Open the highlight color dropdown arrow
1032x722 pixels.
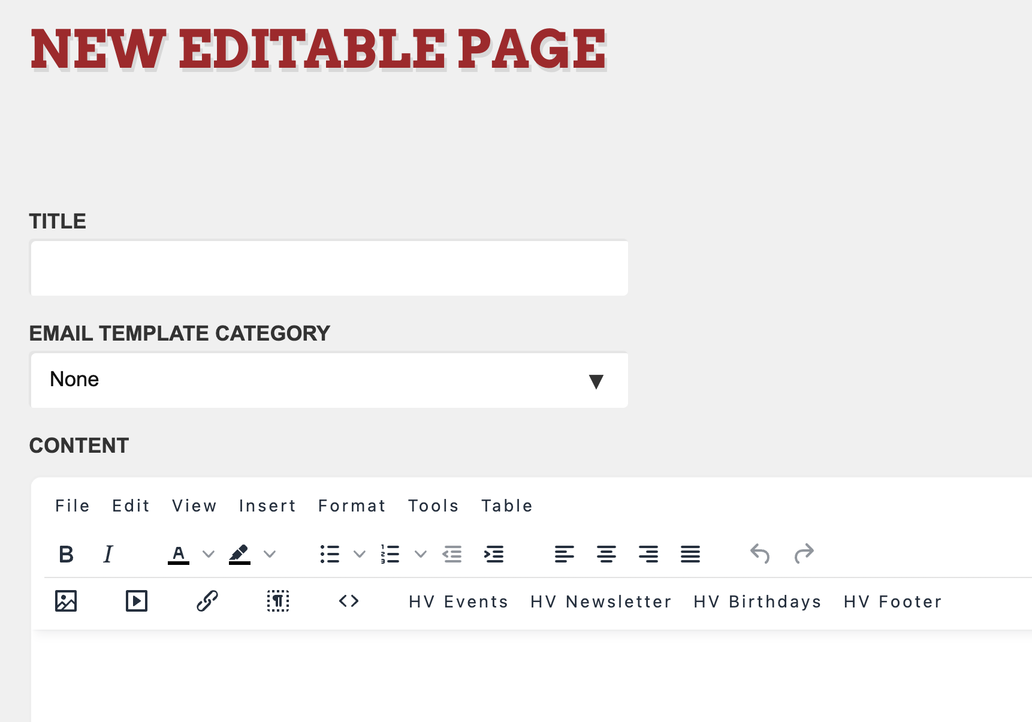270,554
